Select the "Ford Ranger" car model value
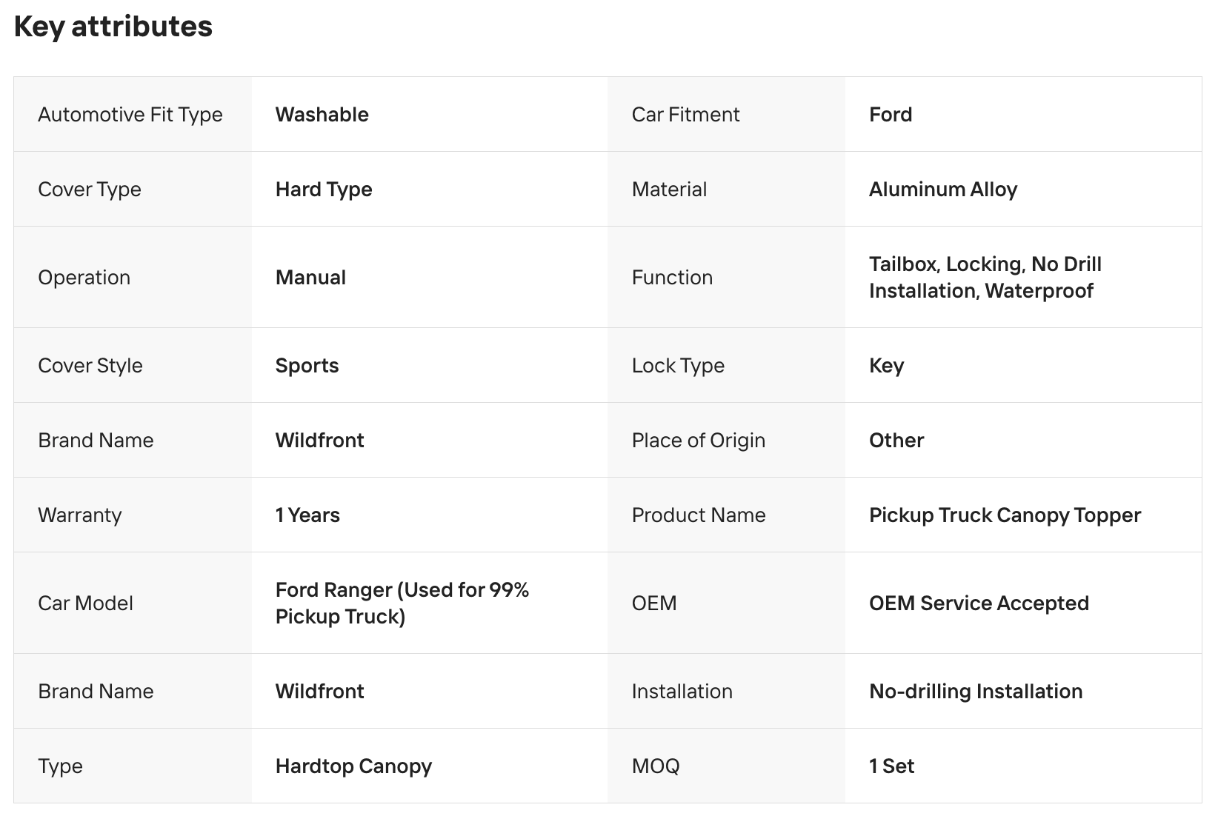The image size is (1218, 816). point(402,603)
